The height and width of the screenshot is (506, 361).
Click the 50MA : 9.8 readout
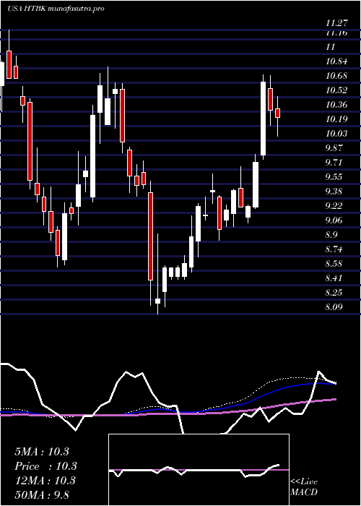click(42, 494)
